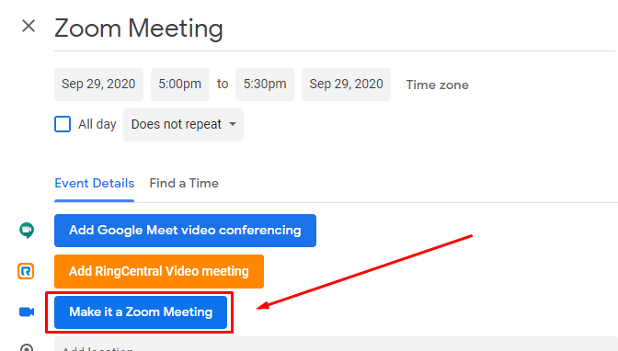Switch to the Find a Time tab
Viewport: 618px width, 351px height.
184,183
